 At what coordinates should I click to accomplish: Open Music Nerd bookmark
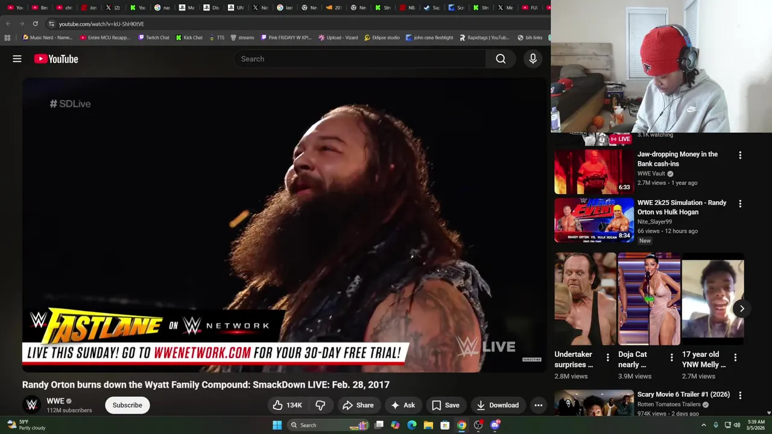coord(47,37)
